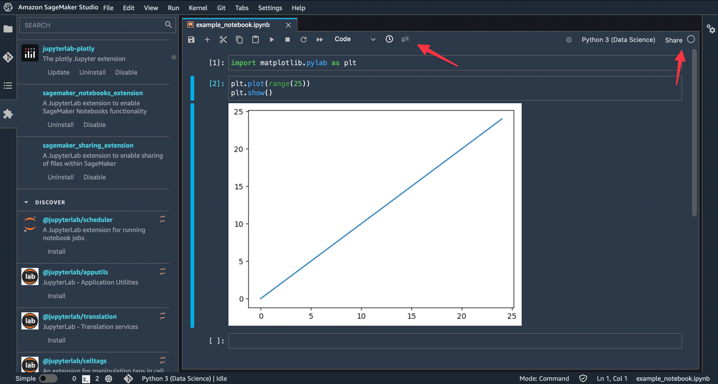Uninstall the jupyterlab-plotly extension

pyautogui.click(x=92, y=72)
